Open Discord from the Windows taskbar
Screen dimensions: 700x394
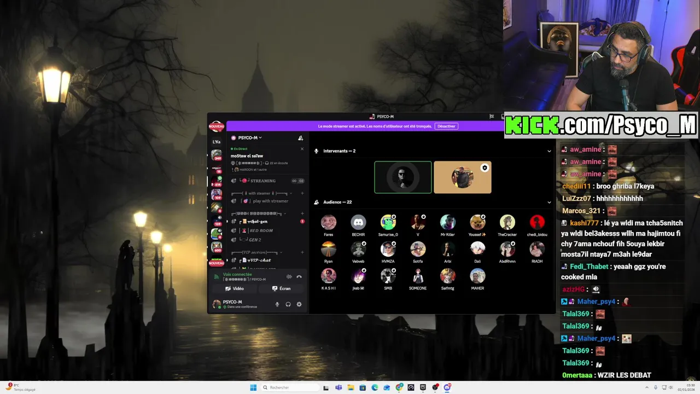(447, 387)
